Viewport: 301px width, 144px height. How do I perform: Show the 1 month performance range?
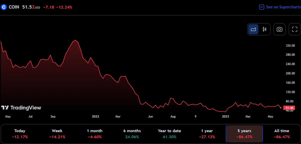95,134
